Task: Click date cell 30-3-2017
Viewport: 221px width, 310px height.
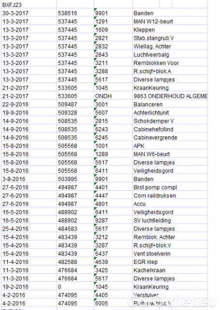Action: click(29, 13)
